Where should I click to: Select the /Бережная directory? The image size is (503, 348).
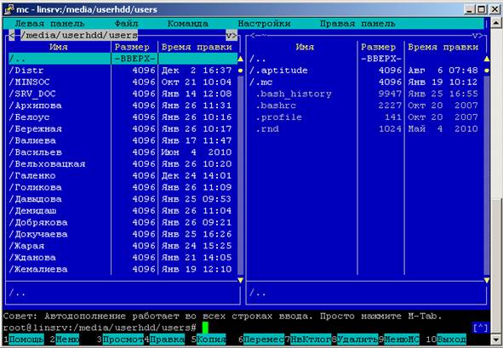(x=123, y=129)
